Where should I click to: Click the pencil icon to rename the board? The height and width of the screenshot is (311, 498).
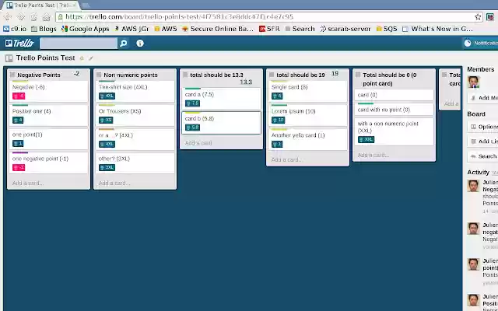click(91, 58)
